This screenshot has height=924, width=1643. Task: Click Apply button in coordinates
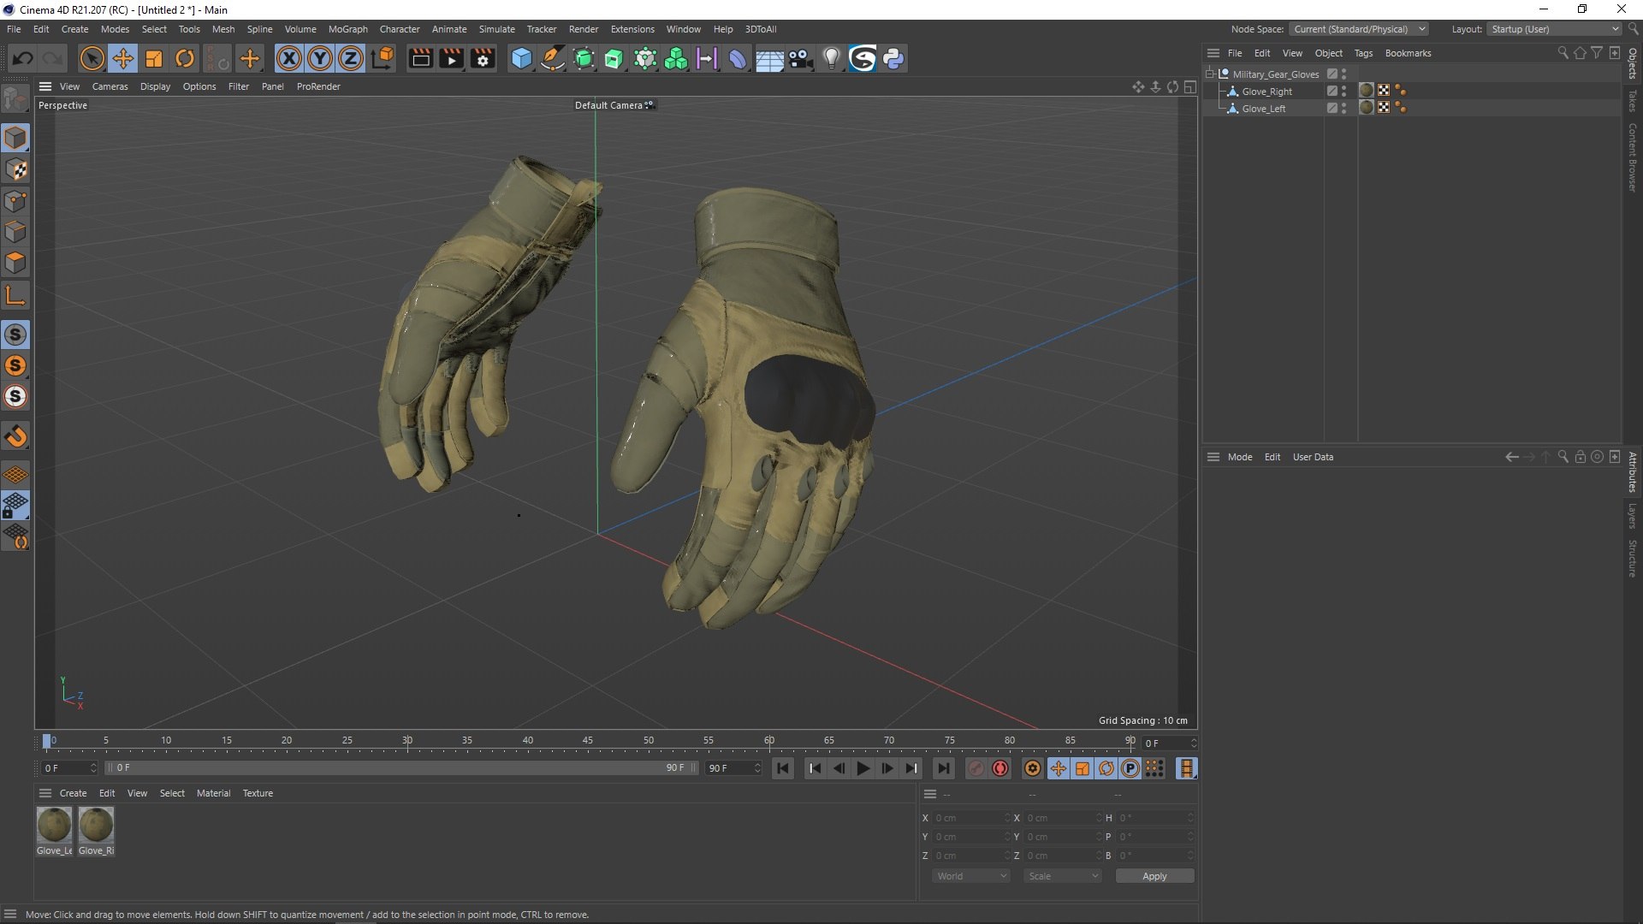[1154, 876]
